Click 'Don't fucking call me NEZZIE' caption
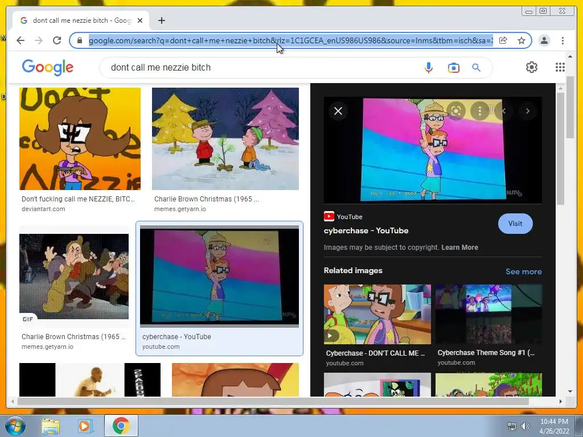Image resolution: width=583 pixels, height=437 pixels. point(78,199)
